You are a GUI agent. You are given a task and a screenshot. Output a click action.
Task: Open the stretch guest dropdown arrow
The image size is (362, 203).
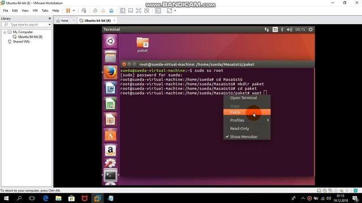[175, 11]
